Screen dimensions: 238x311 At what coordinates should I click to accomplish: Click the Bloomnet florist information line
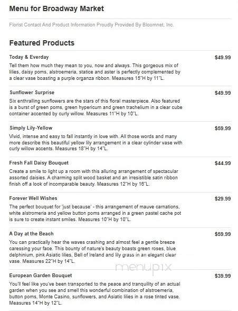tap(91, 25)
